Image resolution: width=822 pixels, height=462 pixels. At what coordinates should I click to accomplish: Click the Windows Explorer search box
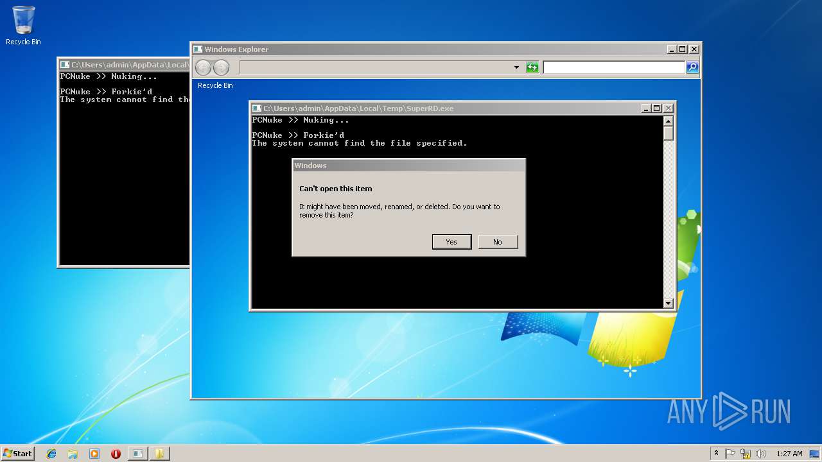pyautogui.click(x=614, y=67)
